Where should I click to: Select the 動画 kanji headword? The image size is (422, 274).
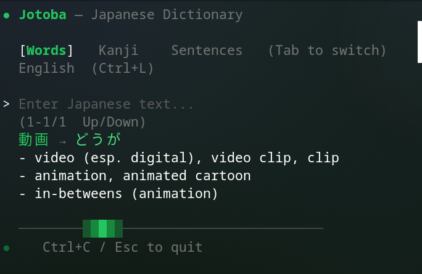pos(34,139)
